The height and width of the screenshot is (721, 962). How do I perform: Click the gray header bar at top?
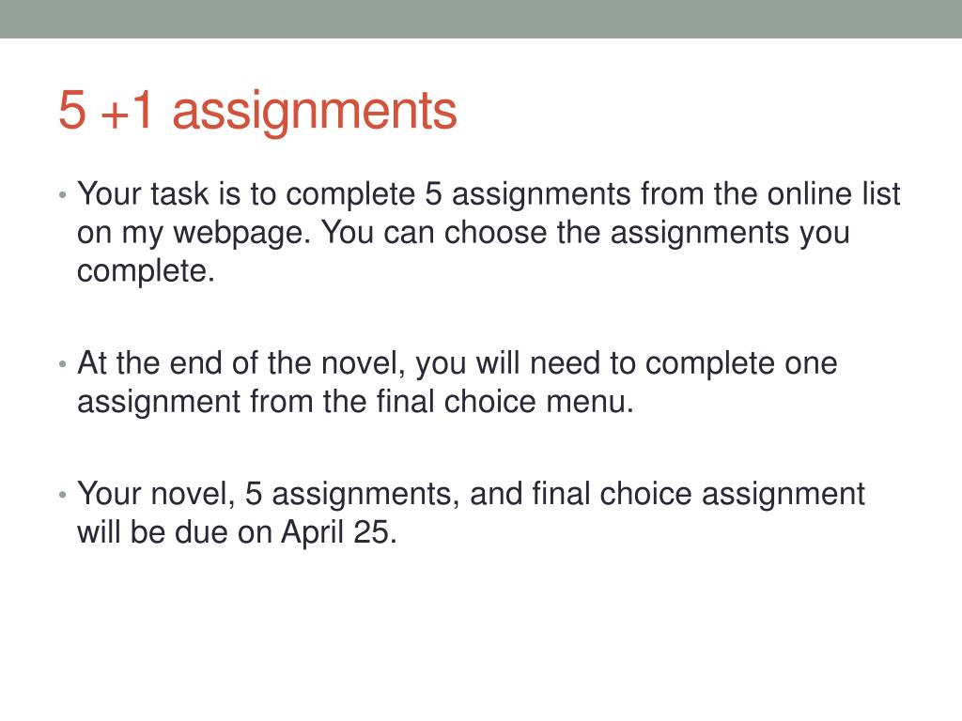[x=481, y=19]
